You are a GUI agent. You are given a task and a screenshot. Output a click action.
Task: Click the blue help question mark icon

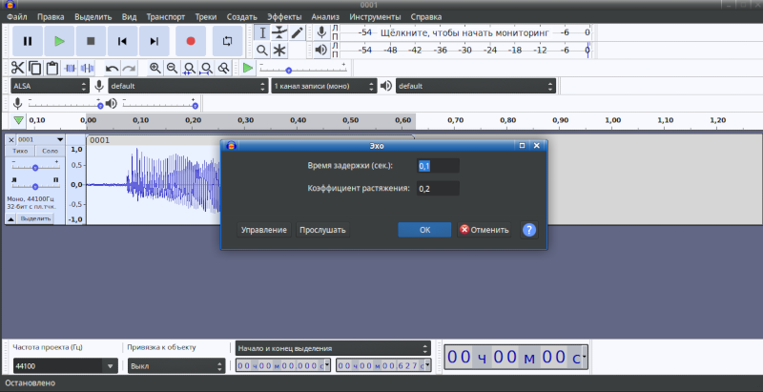pyautogui.click(x=529, y=230)
